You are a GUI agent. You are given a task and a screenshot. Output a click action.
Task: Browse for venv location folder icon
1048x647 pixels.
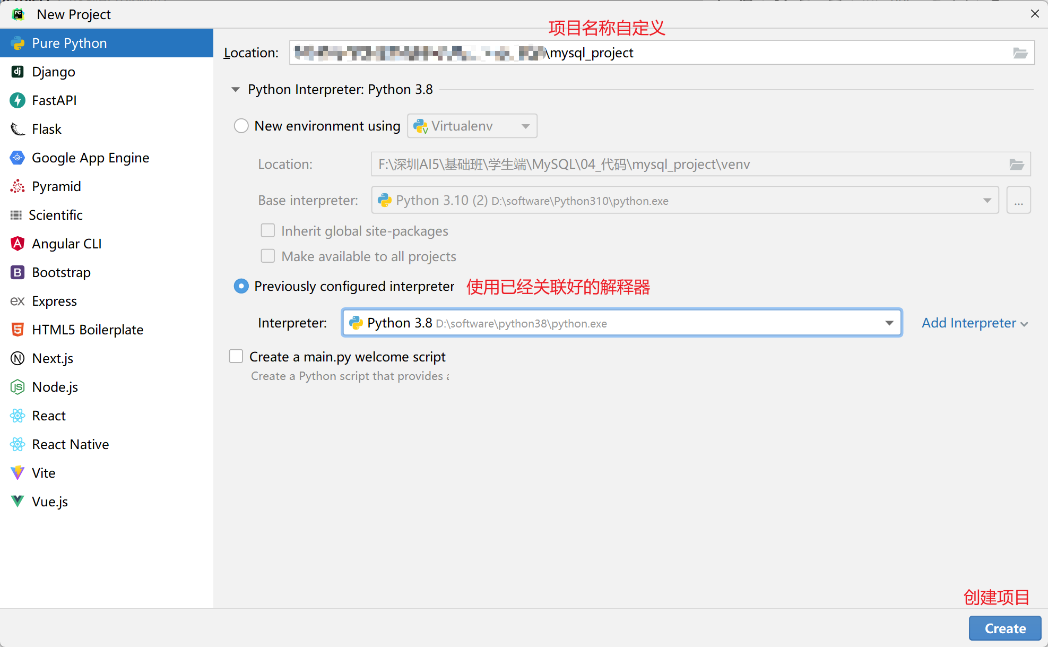[1016, 165]
